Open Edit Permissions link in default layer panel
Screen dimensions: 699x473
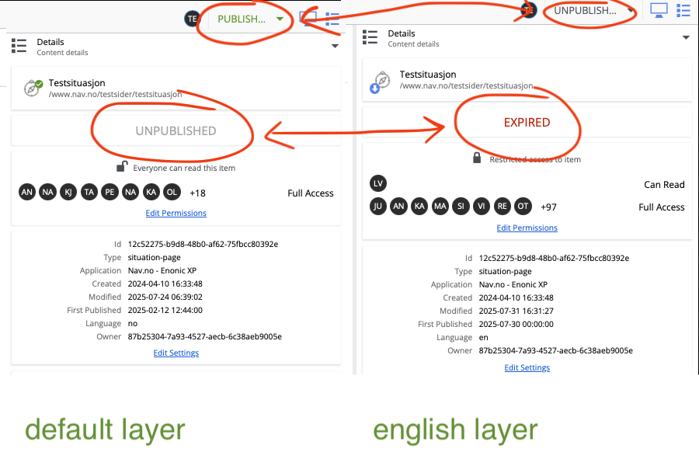(176, 213)
